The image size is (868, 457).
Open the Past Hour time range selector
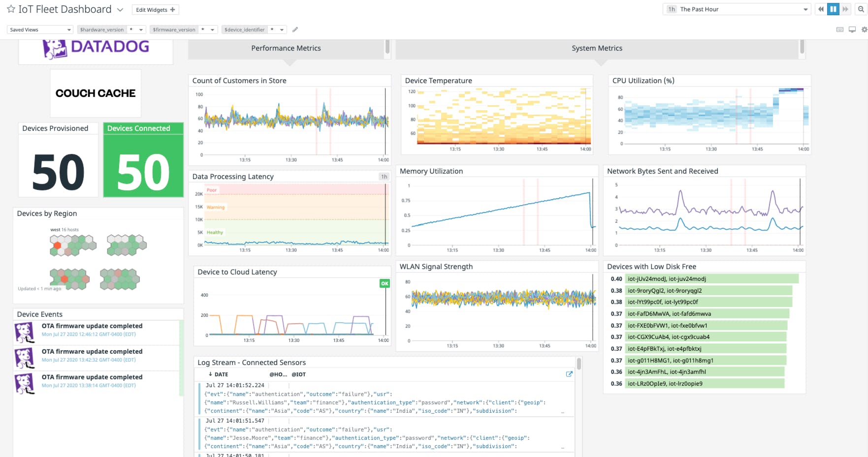tap(736, 9)
